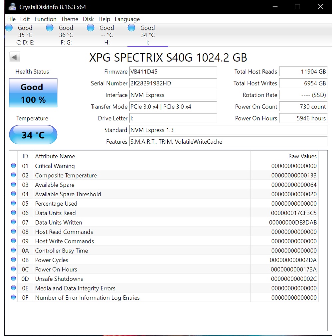Click the Good 100 % health status button
Screen dimensions: 336x336
click(x=33, y=93)
